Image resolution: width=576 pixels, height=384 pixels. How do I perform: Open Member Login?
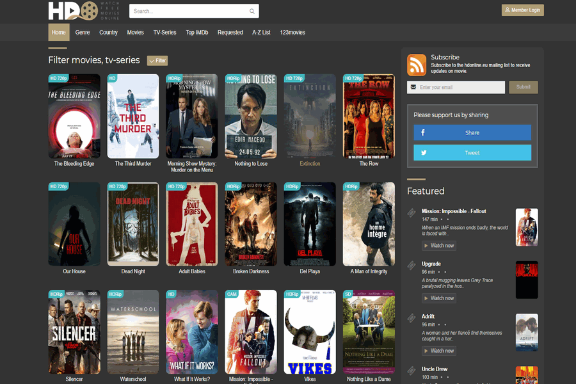click(x=522, y=10)
